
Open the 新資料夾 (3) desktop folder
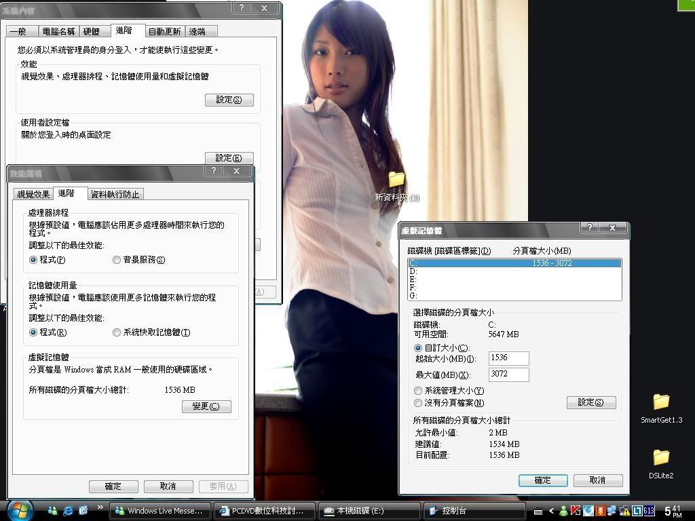point(396,180)
